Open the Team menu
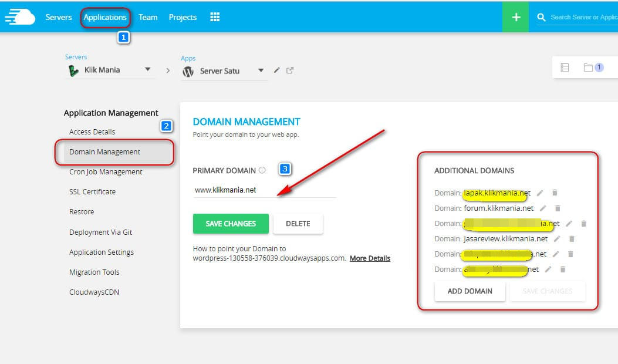 point(148,18)
